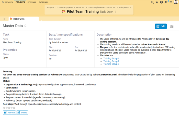Click the Properties section heading
The width and height of the screenshot is (179, 116).
tap(10, 50)
